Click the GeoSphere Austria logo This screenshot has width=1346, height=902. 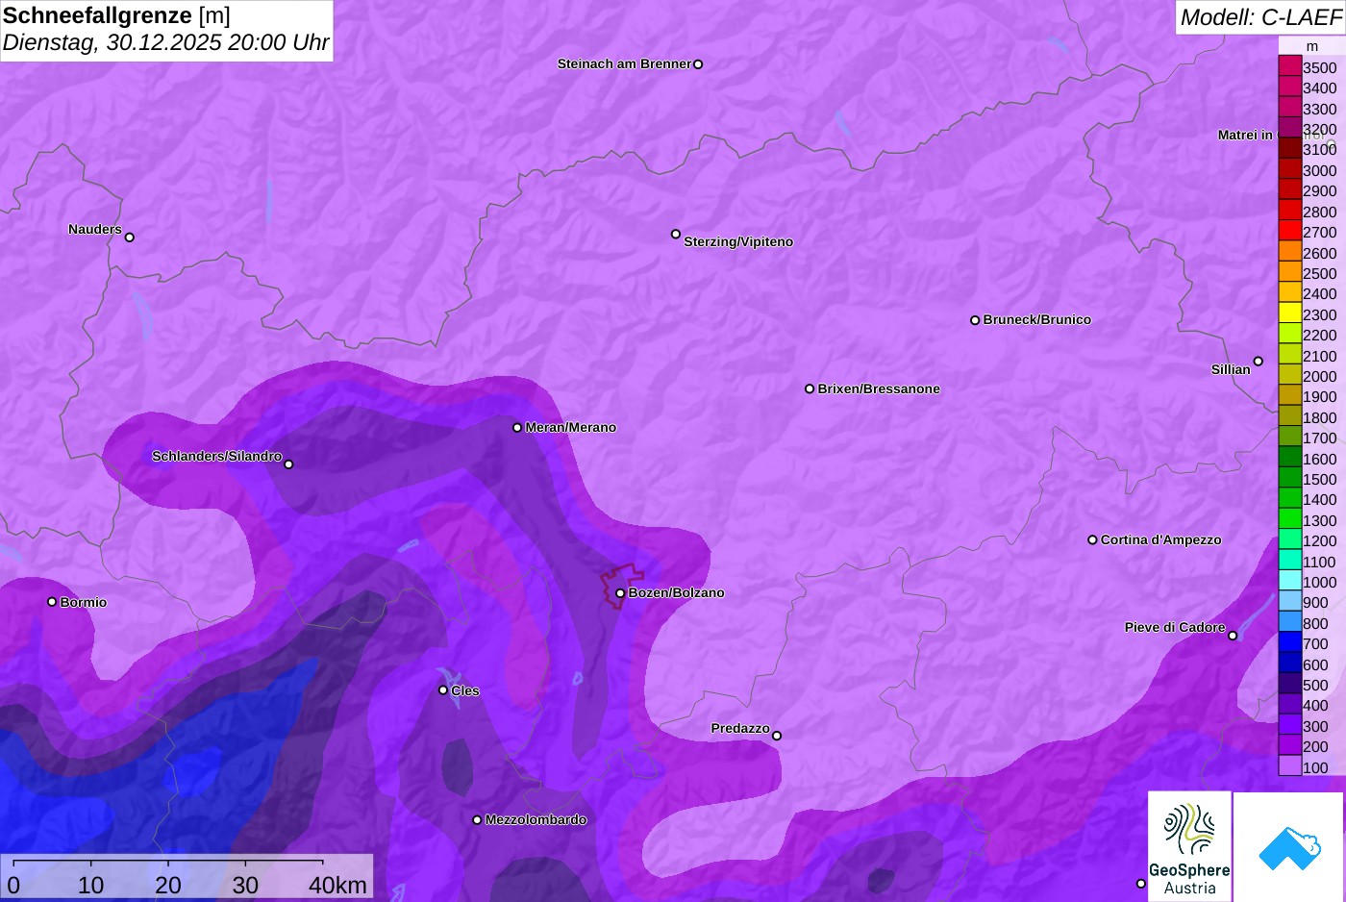(1189, 846)
